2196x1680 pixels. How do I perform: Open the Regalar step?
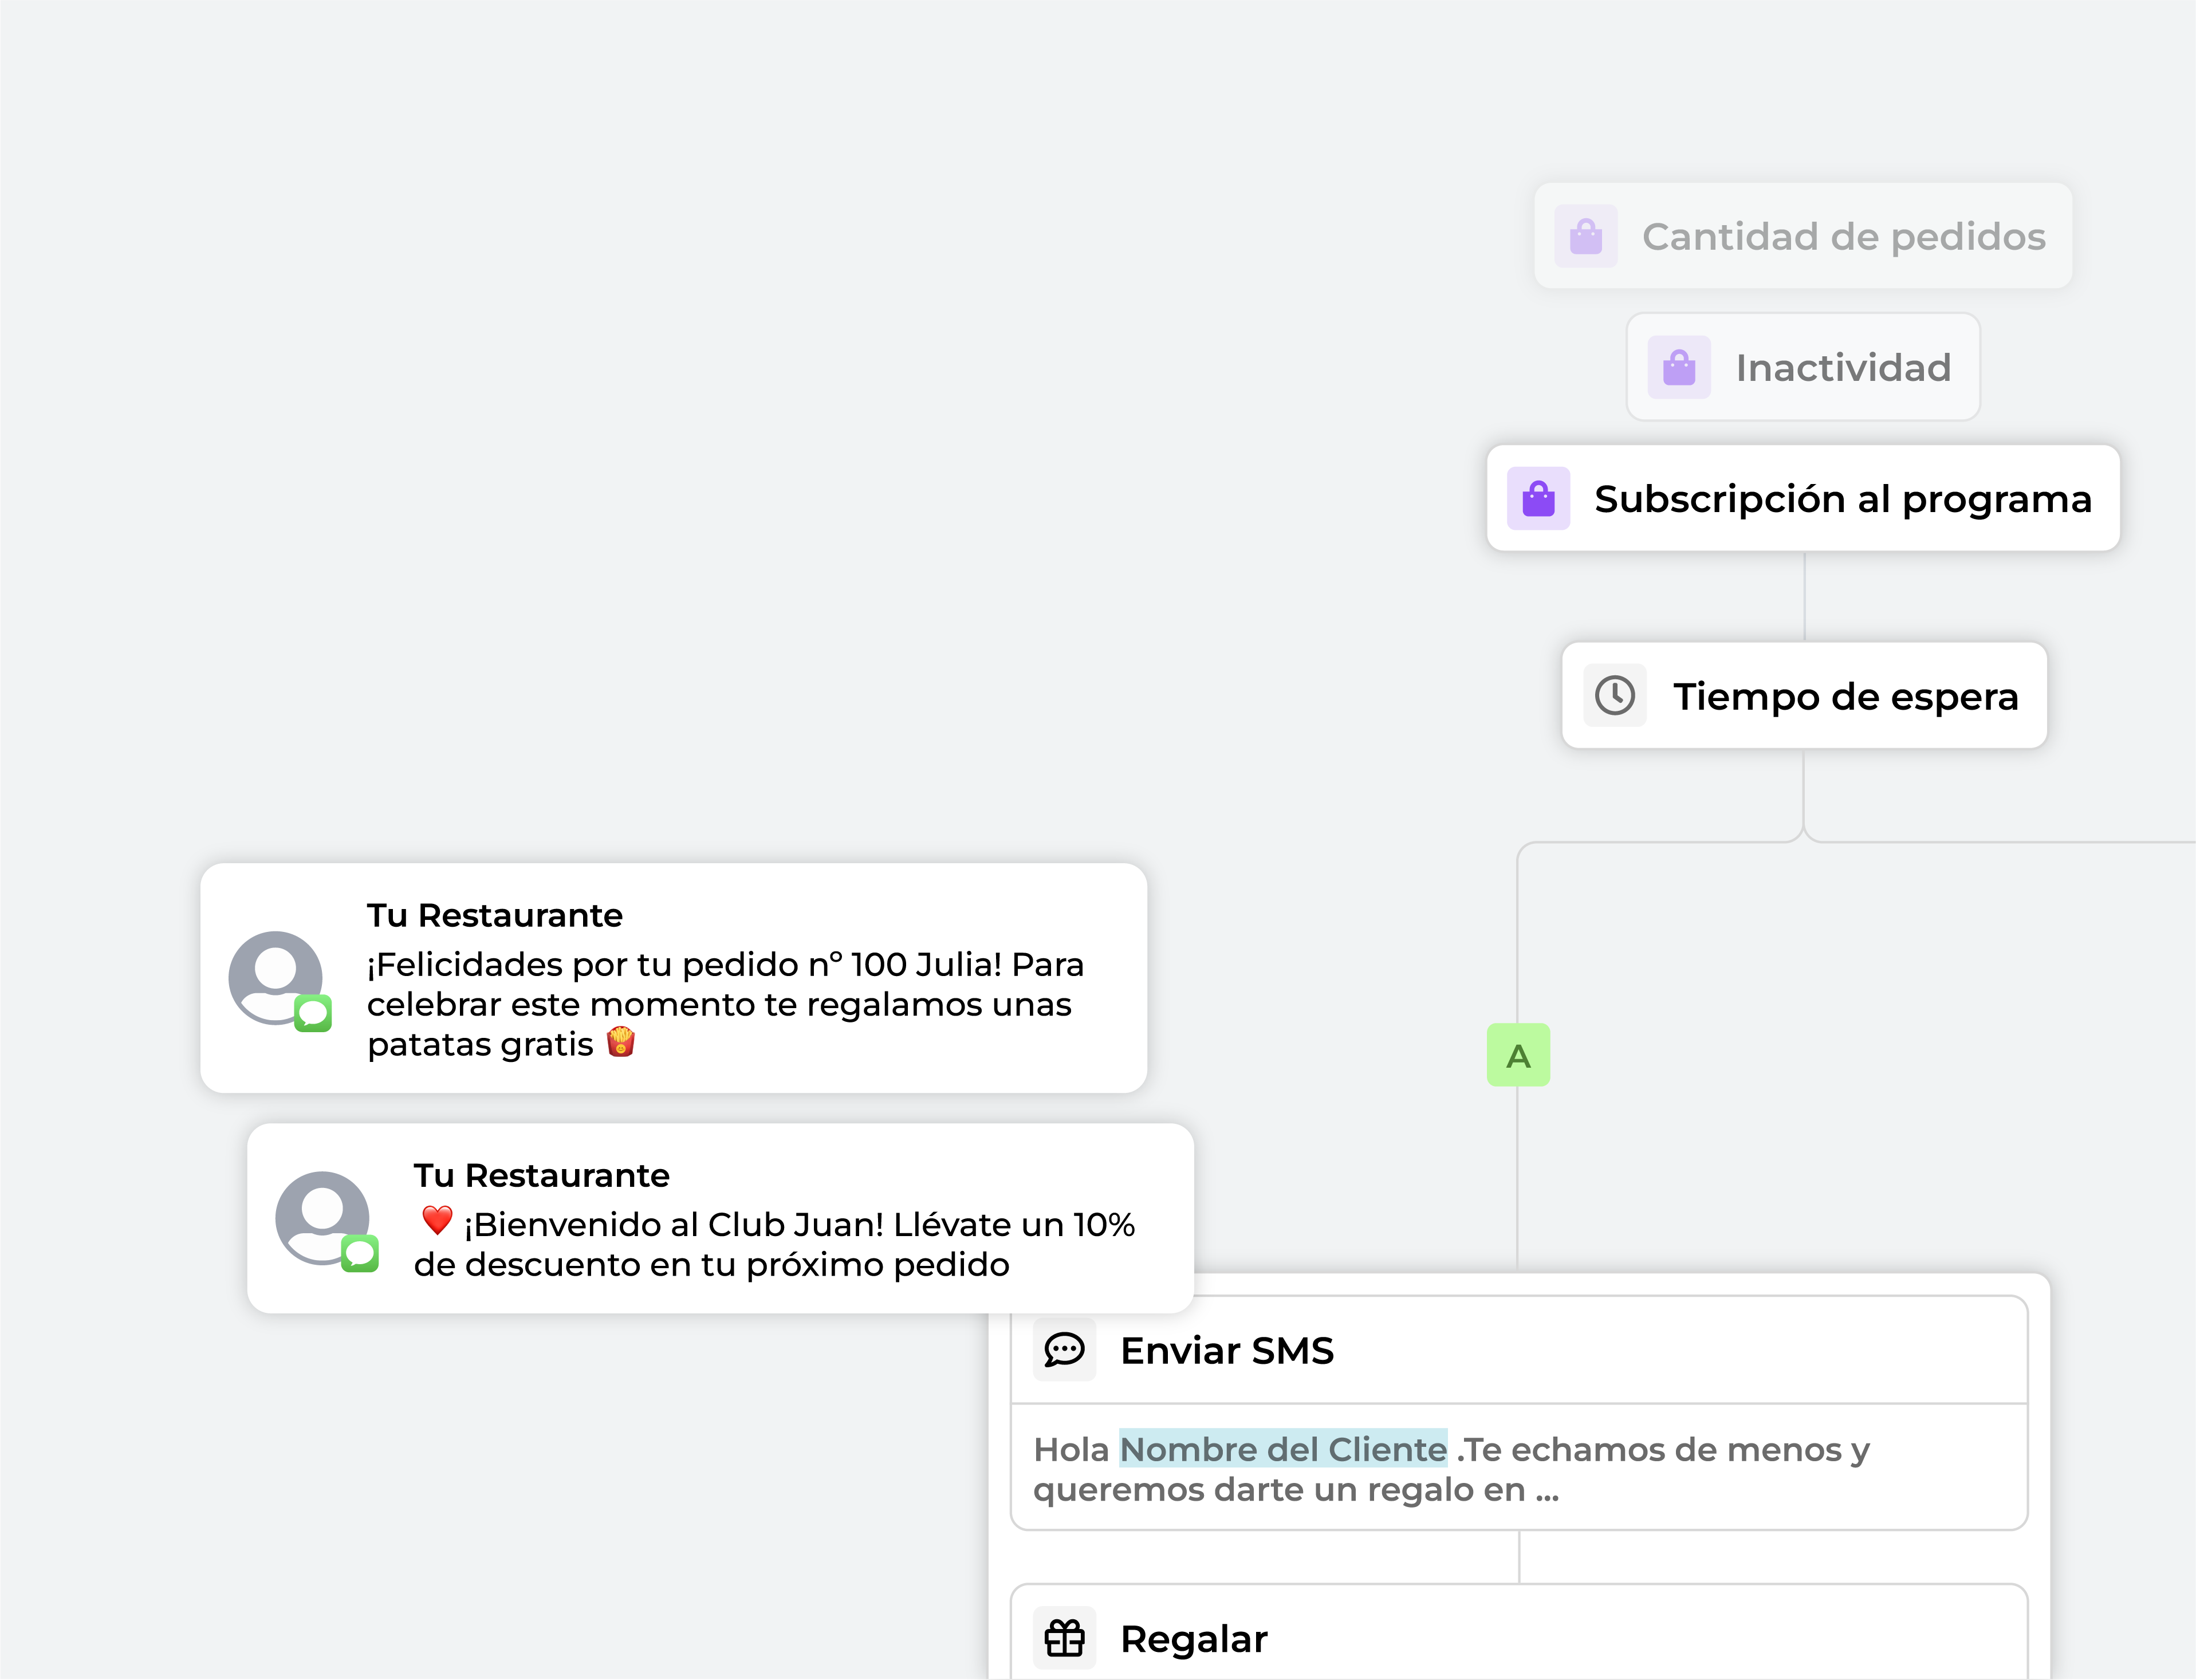1519,1632
